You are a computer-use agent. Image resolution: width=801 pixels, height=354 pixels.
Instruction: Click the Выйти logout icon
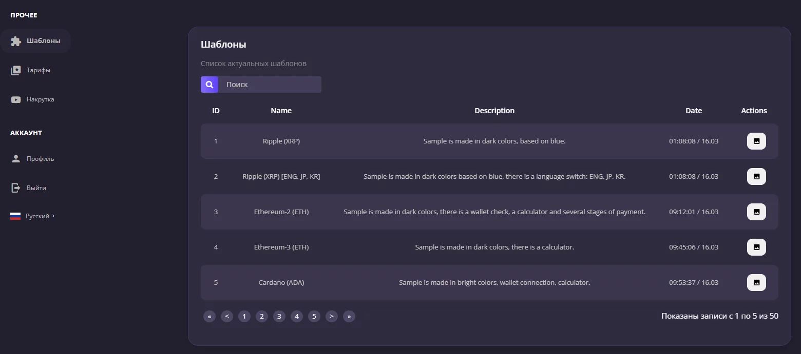pos(16,188)
